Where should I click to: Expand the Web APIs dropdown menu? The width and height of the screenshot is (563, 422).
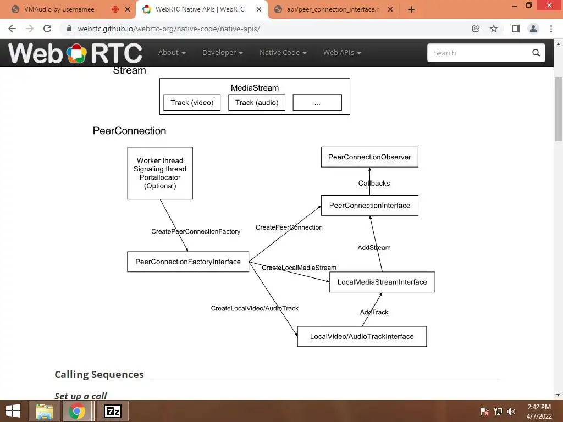tap(342, 52)
